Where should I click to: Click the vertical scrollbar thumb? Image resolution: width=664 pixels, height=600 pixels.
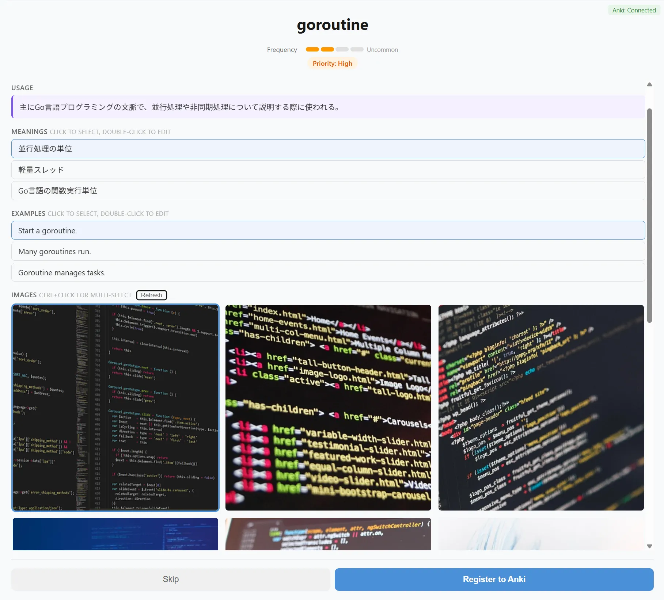pyautogui.click(x=649, y=215)
